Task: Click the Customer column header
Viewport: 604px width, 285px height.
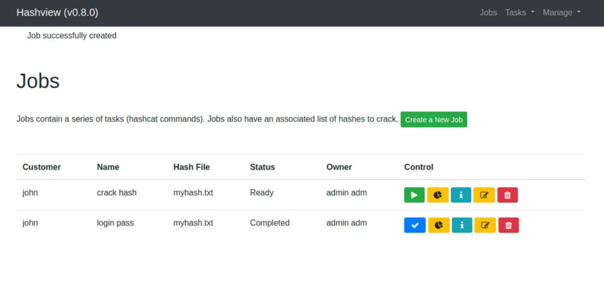Action: click(42, 167)
